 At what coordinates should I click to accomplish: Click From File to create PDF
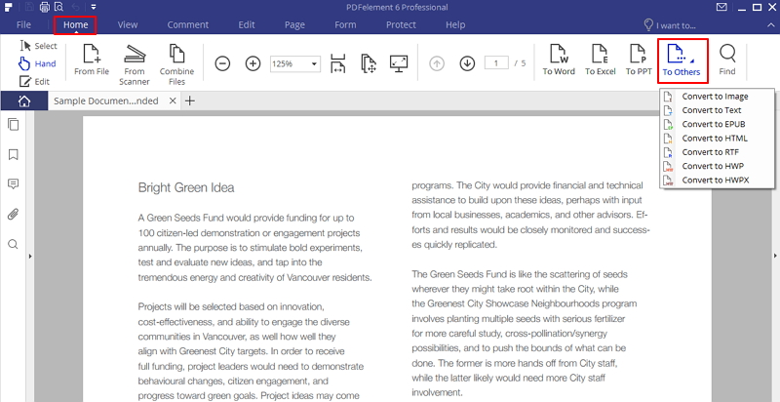92,60
